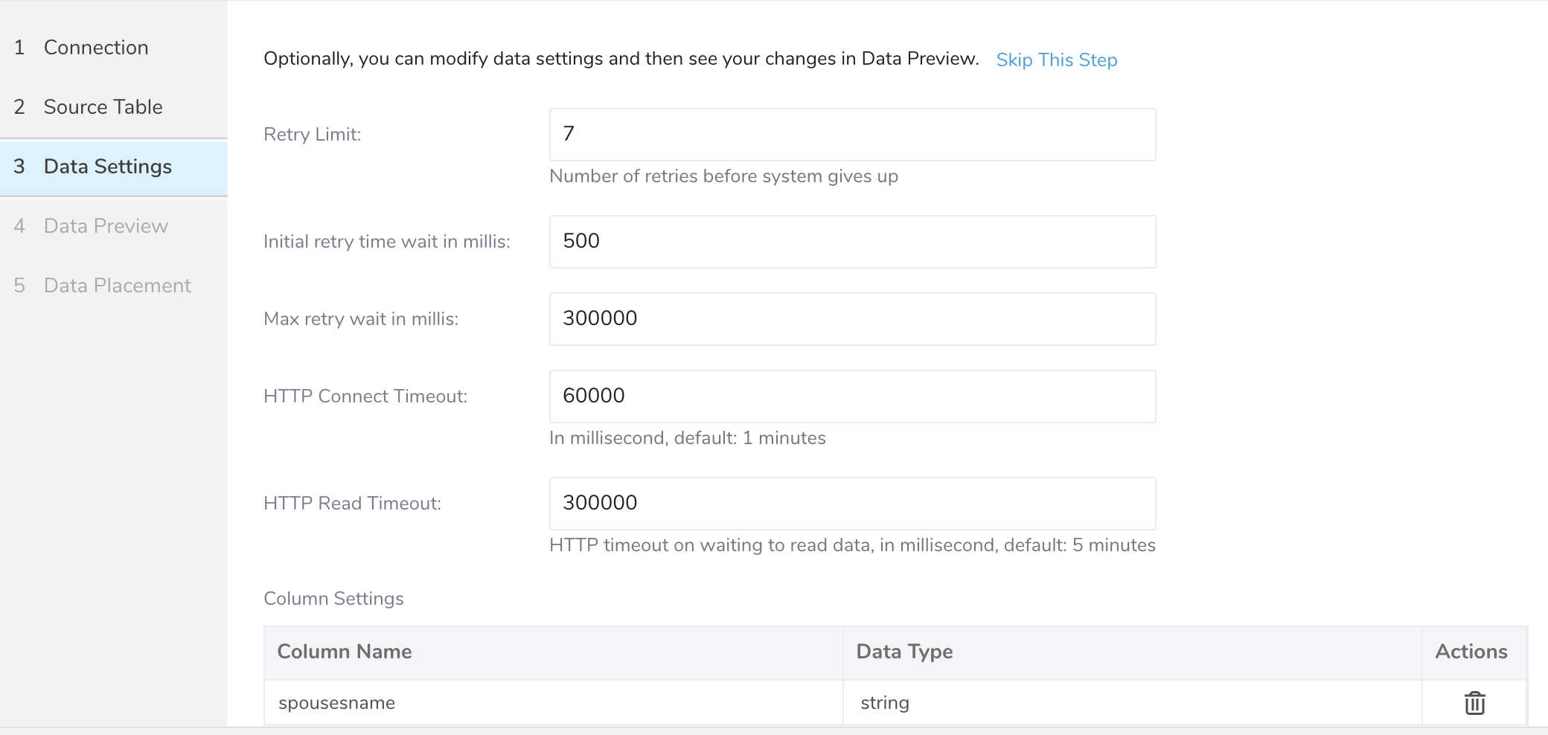Select the Data Settings step
1548x735 pixels.
click(108, 167)
